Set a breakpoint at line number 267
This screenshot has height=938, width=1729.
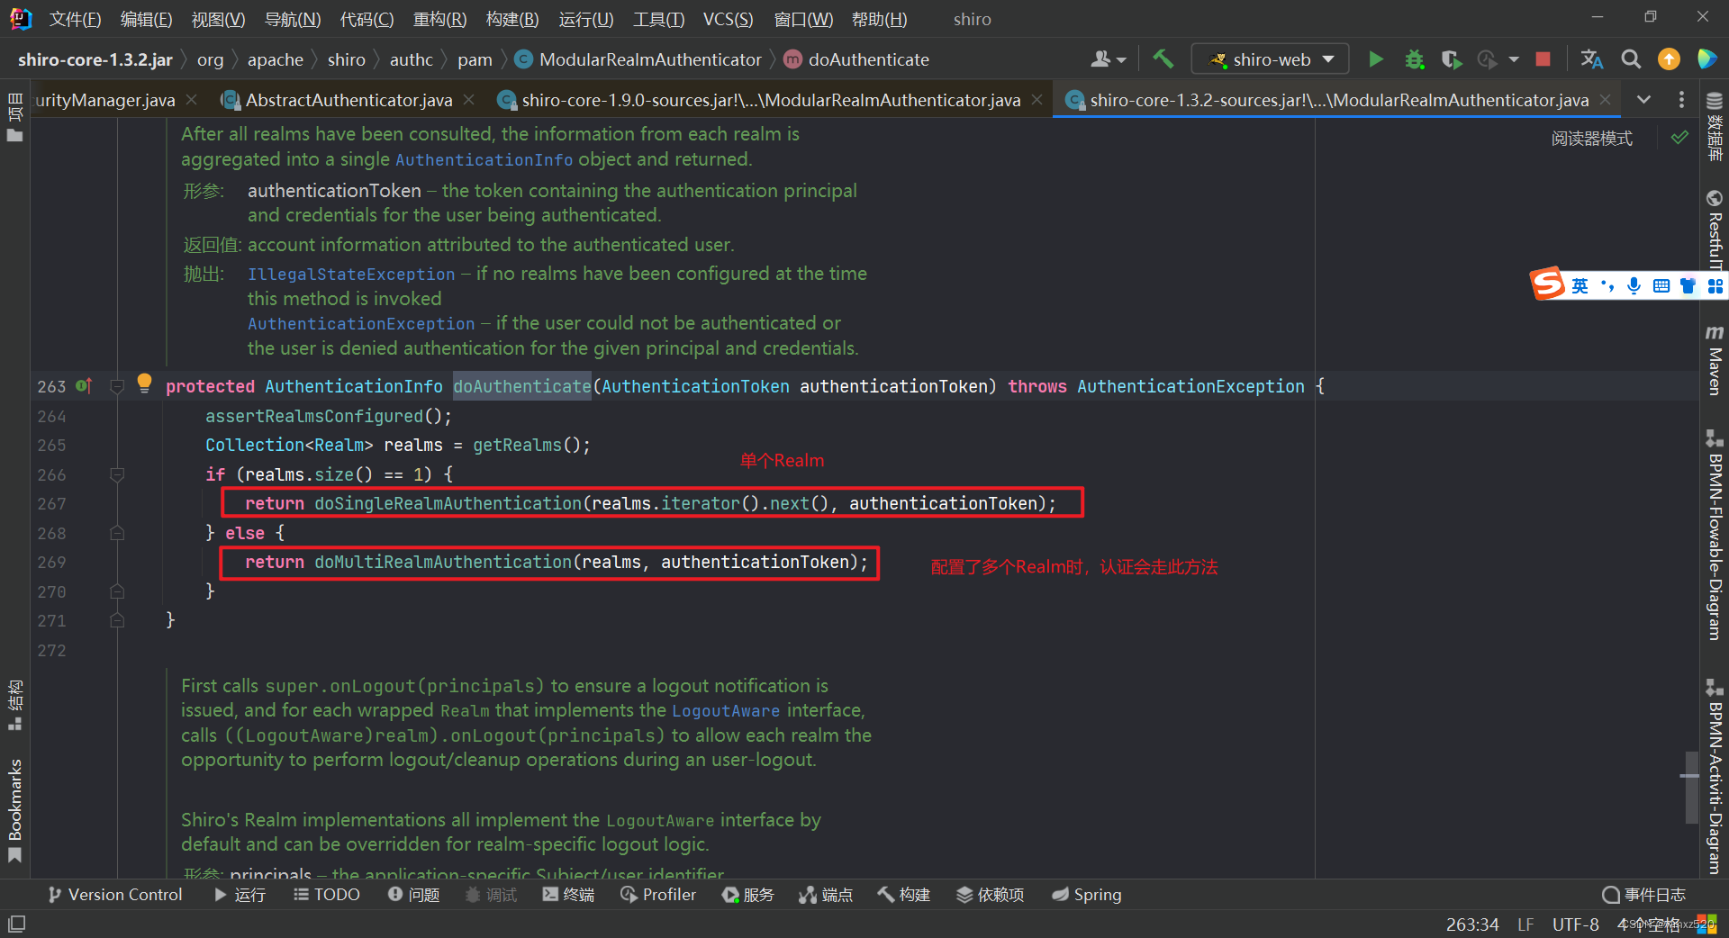51,503
